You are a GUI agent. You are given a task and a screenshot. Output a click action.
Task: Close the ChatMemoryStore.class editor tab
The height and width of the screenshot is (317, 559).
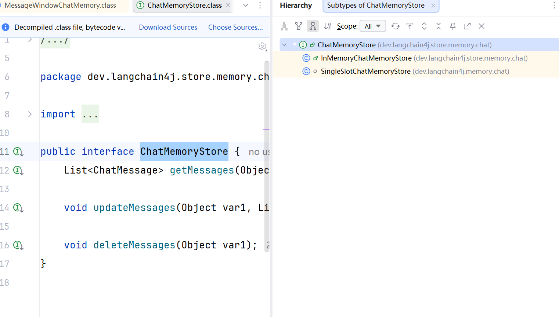[228, 6]
